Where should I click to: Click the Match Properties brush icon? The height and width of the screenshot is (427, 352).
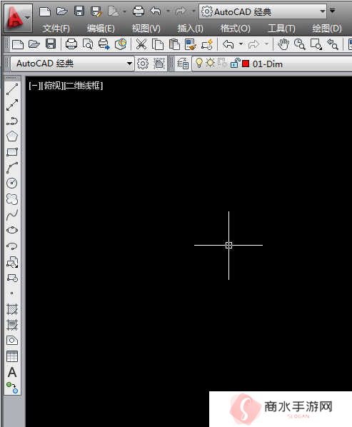tap(191, 44)
